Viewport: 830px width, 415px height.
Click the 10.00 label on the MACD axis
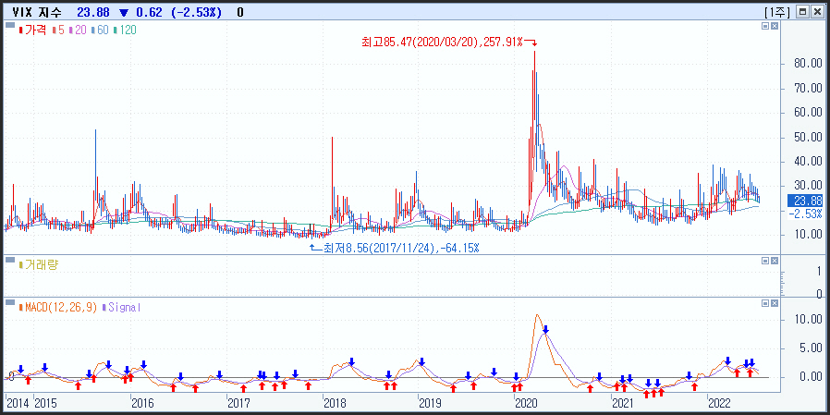click(x=808, y=320)
